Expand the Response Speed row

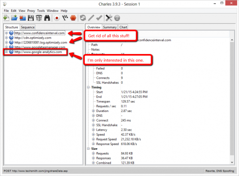click(93, 144)
